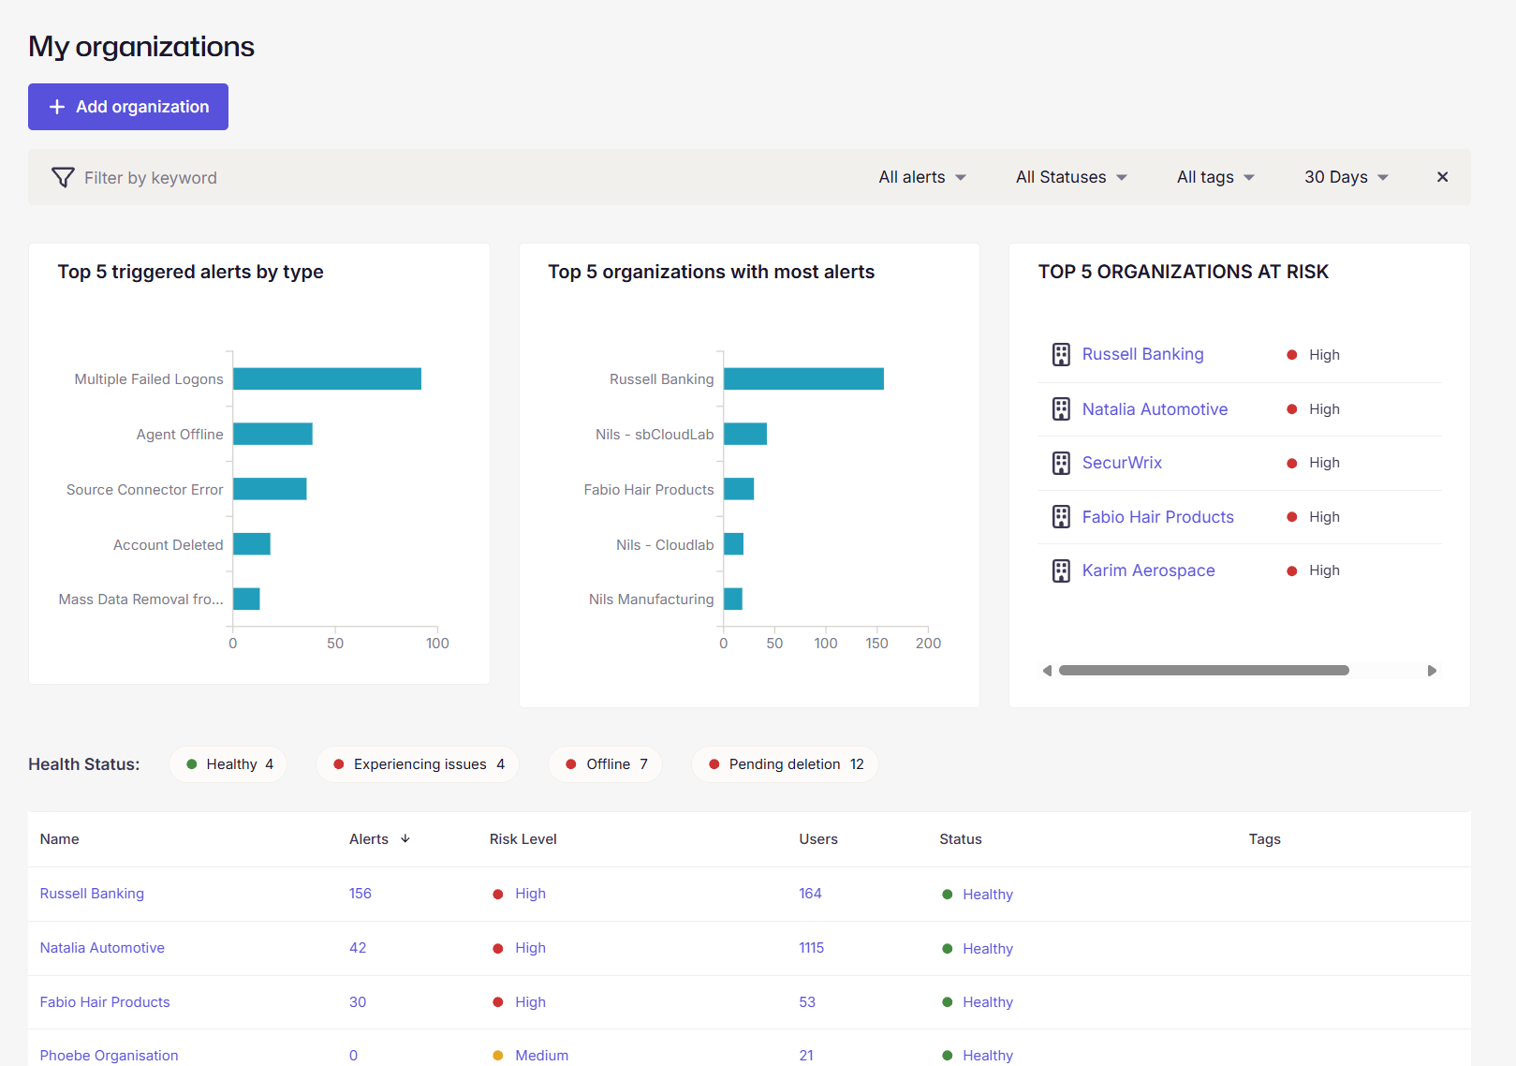This screenshot has height=1066, width=1516.
Task: Sort by the Risk Level column header
Action: click(x=523, y=839)
